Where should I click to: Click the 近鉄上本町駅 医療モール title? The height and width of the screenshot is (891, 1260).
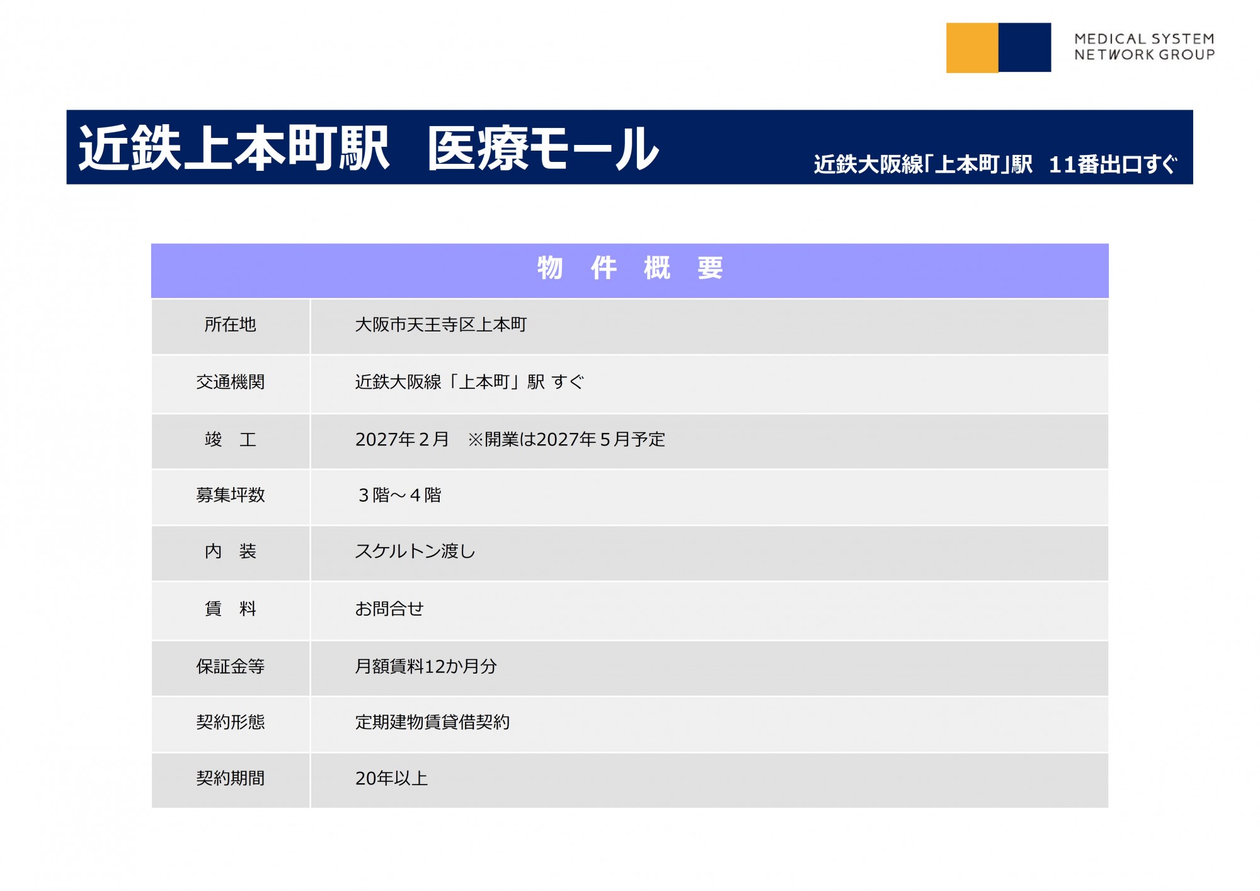point(369,149)
